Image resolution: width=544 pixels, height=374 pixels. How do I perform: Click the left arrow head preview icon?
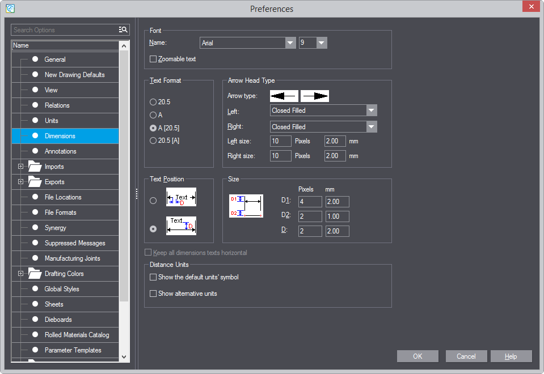[284, 96]
